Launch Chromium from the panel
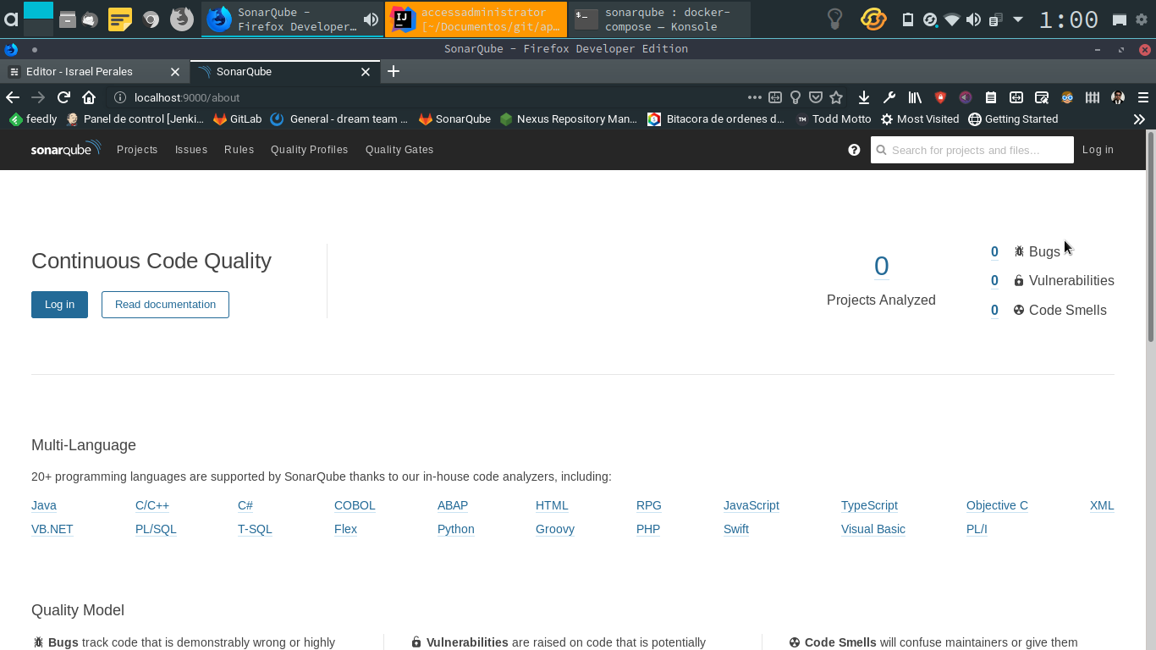 coord(151,19)
